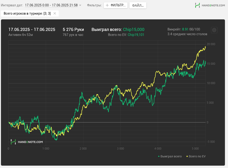
Task: Click the ФАЙЛ... button
Action: [x=138, y=6]
